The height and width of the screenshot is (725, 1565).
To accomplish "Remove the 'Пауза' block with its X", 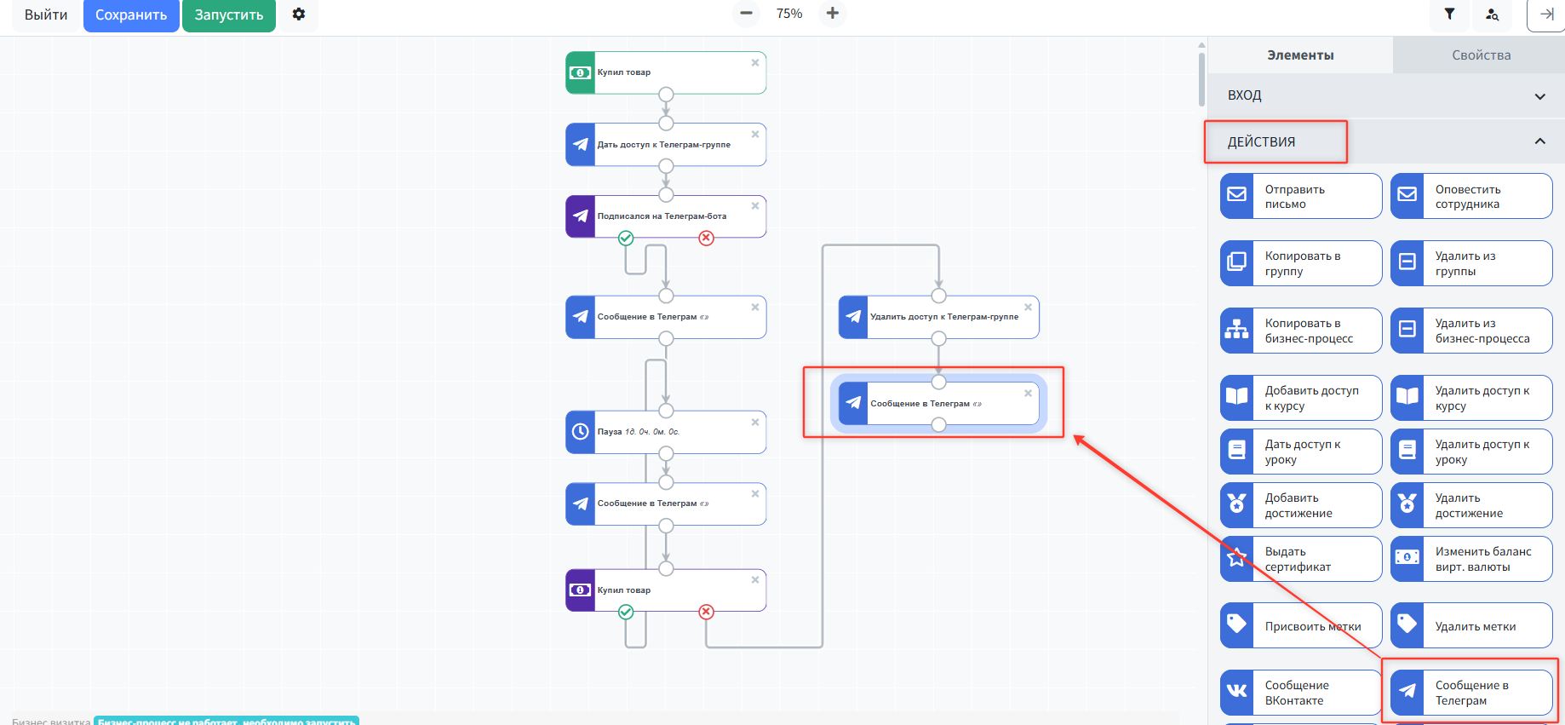I will tap(755, 423).
